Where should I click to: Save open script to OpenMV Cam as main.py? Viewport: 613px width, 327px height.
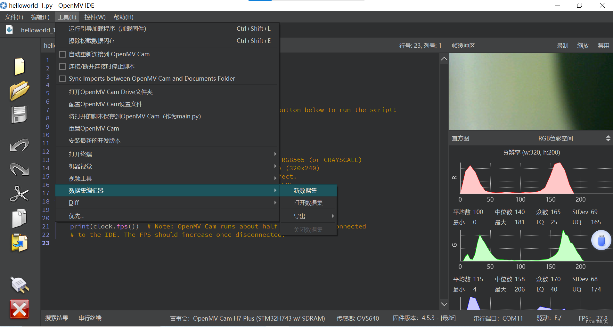click(167, 116)
